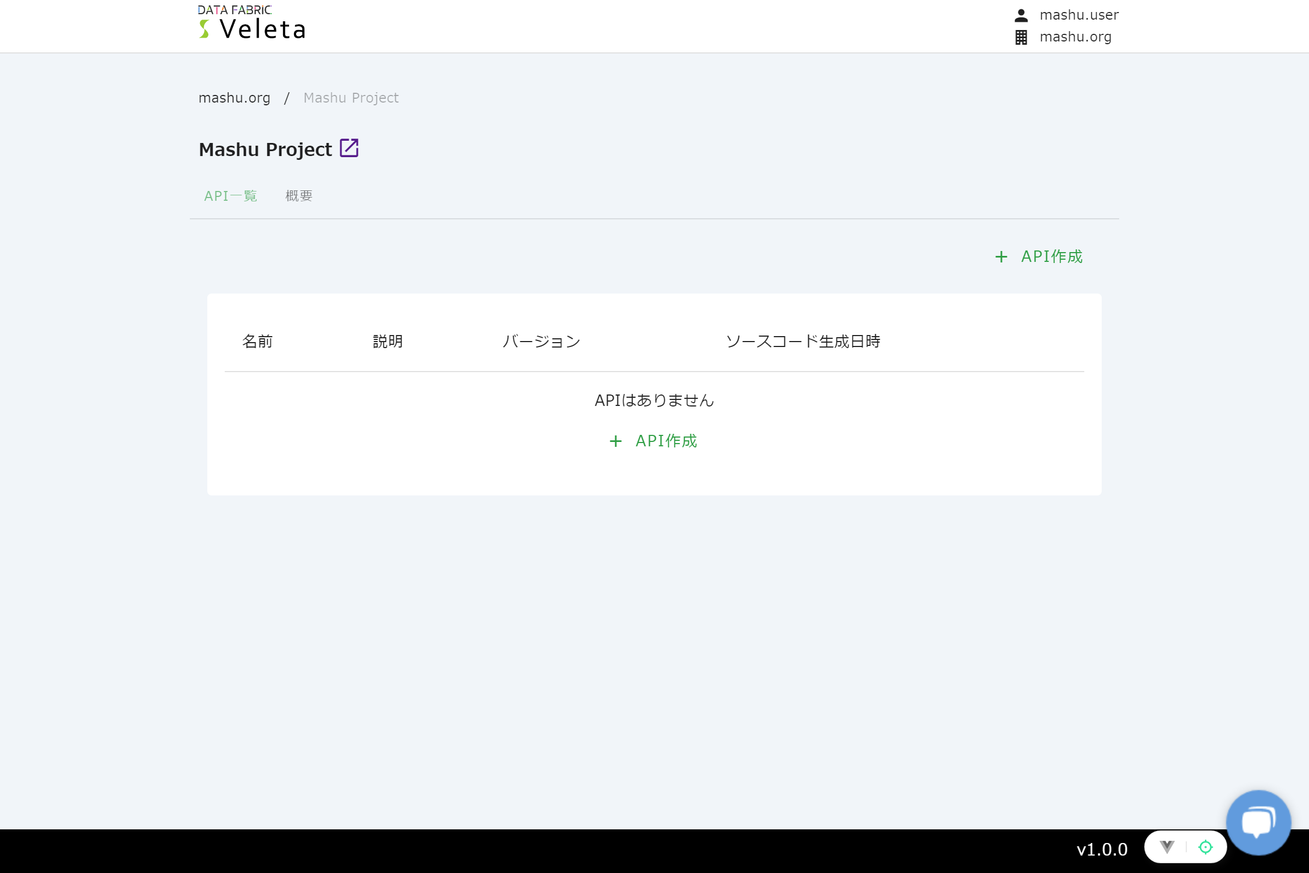Click the mashu.org organization name in header
Viewport: 1309px width, 873px height.
1074,37
